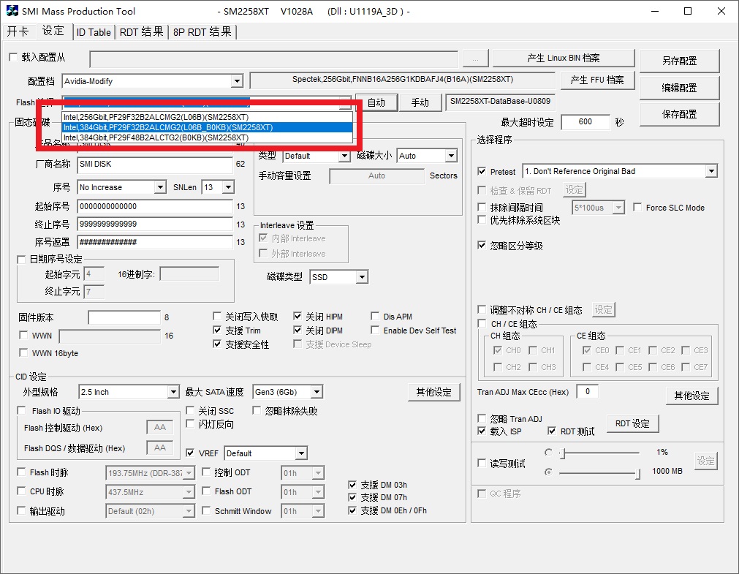Click the 保存配置 button
739x574 pixels.
pyautogui.click(x=679, y=114)
